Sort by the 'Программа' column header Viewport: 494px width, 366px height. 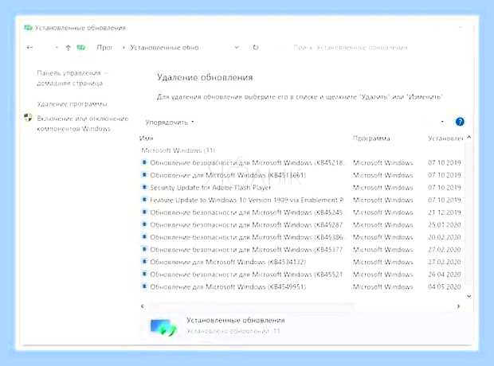click(371, 138)
